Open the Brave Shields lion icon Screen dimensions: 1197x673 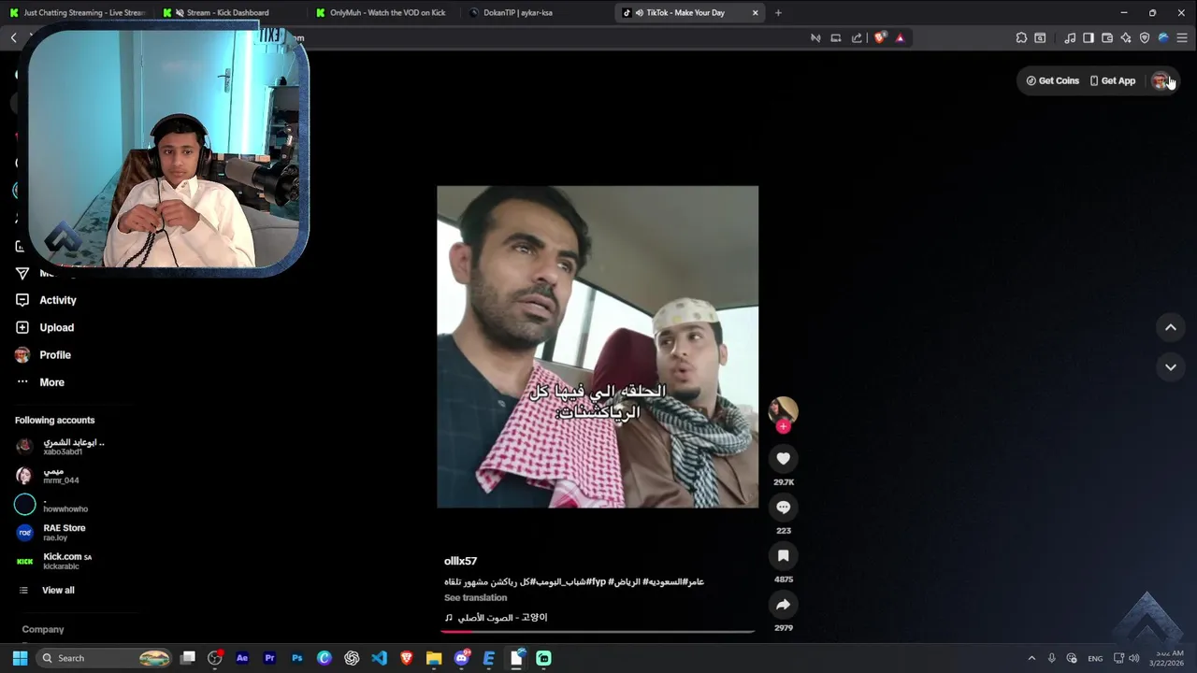tap(880, 38)
